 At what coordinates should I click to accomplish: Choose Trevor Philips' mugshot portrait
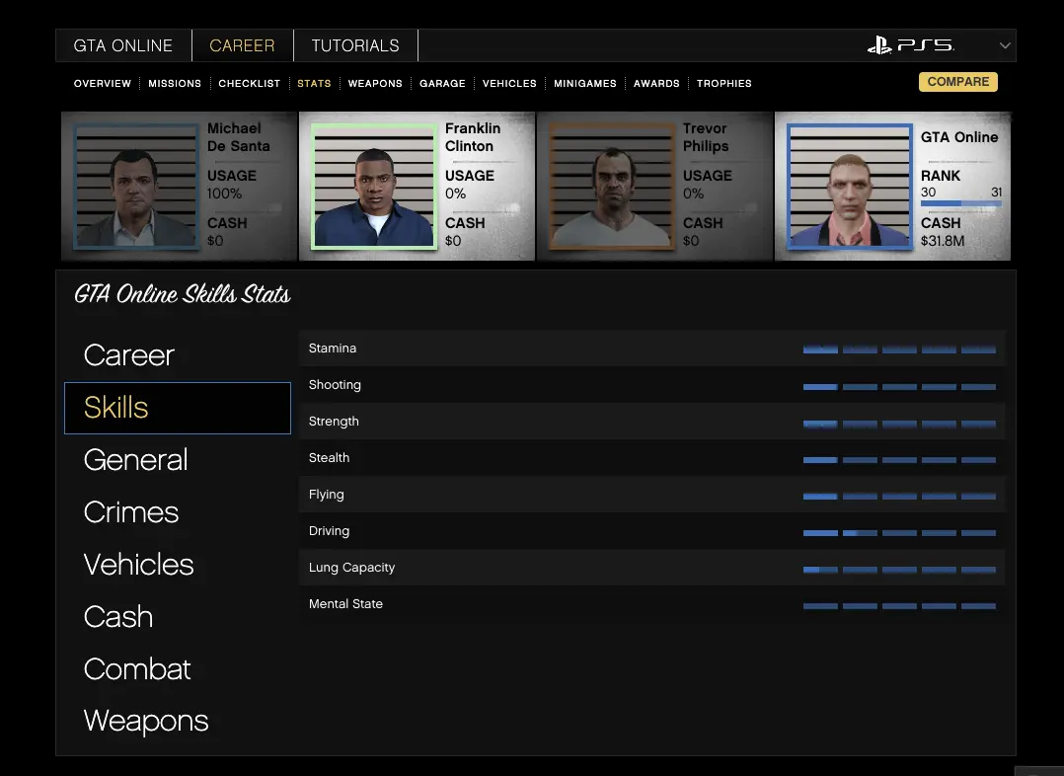[x=612, y=187]
